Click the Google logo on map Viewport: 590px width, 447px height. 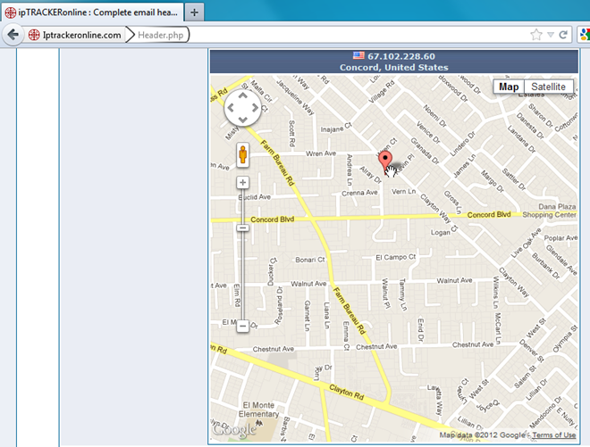pyautogui.click(x=234, y=429)
